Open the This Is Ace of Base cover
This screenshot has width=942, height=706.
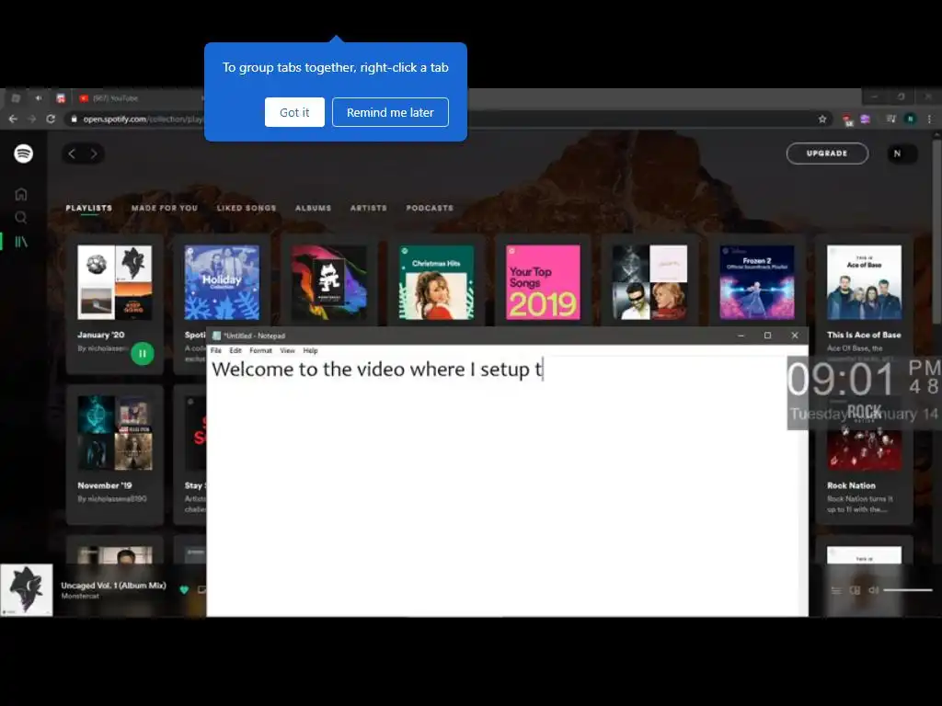pos(864,282)
